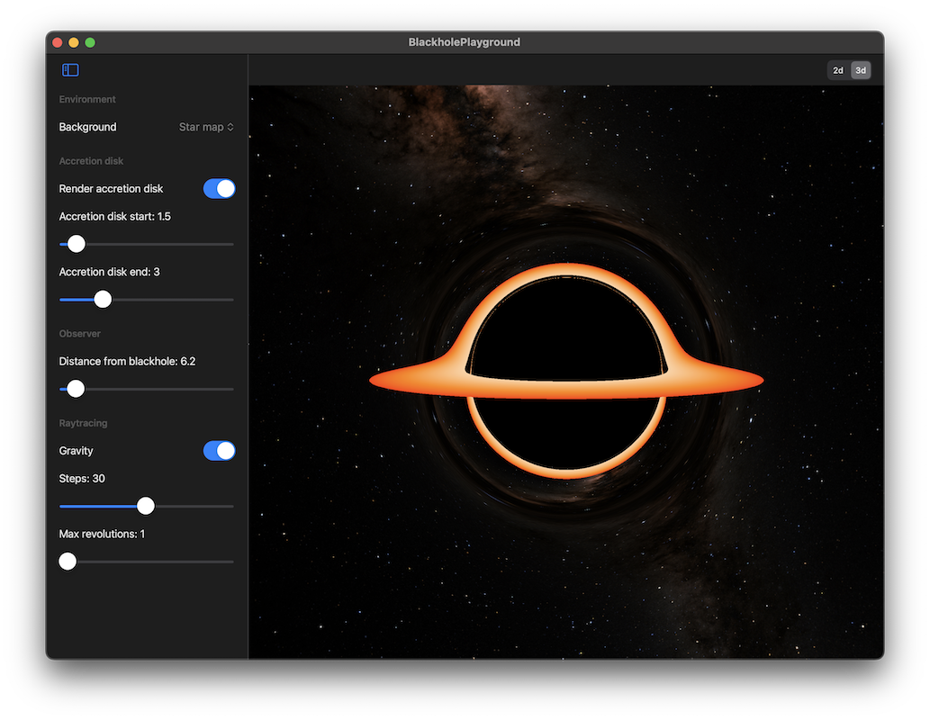The image size is (930, 720).
Task: Click the 'Steps: 30' label
Action: [82, 479]
